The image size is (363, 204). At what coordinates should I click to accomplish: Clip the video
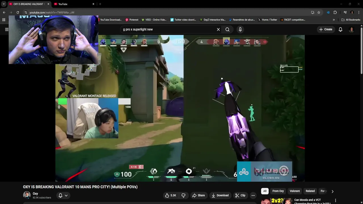click(240, 195)
